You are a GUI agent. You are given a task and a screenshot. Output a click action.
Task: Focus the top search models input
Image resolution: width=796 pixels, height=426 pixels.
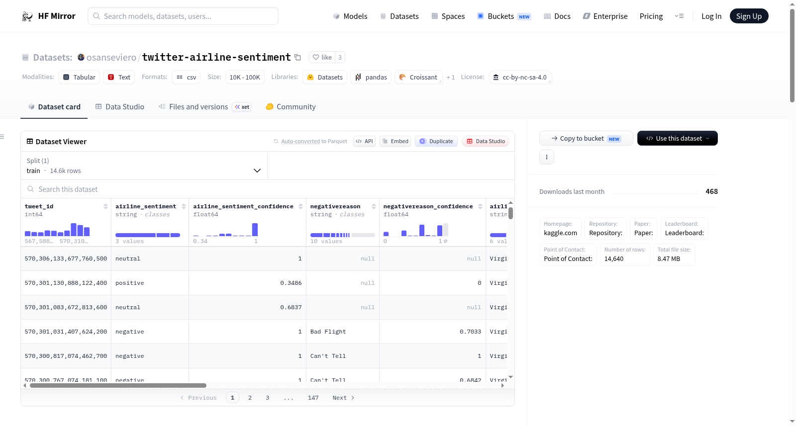[183, 16]
